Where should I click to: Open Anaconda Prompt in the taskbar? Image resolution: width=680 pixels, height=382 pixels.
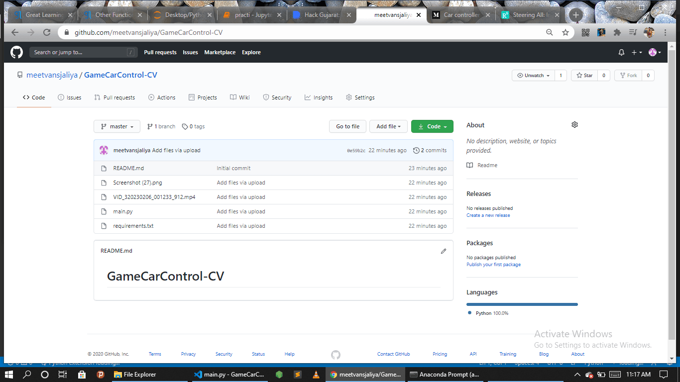pyautogui.click(x=444, y=374)
